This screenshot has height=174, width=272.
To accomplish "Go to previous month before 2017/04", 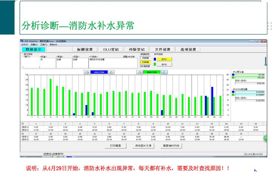I will [x=87, y=72].
